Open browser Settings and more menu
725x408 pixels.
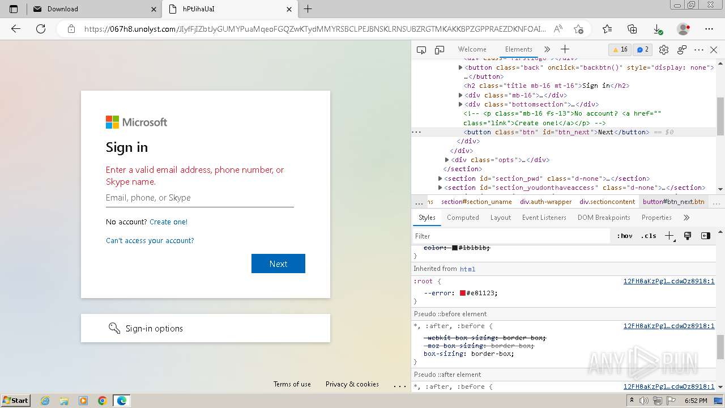click(709, 29)
